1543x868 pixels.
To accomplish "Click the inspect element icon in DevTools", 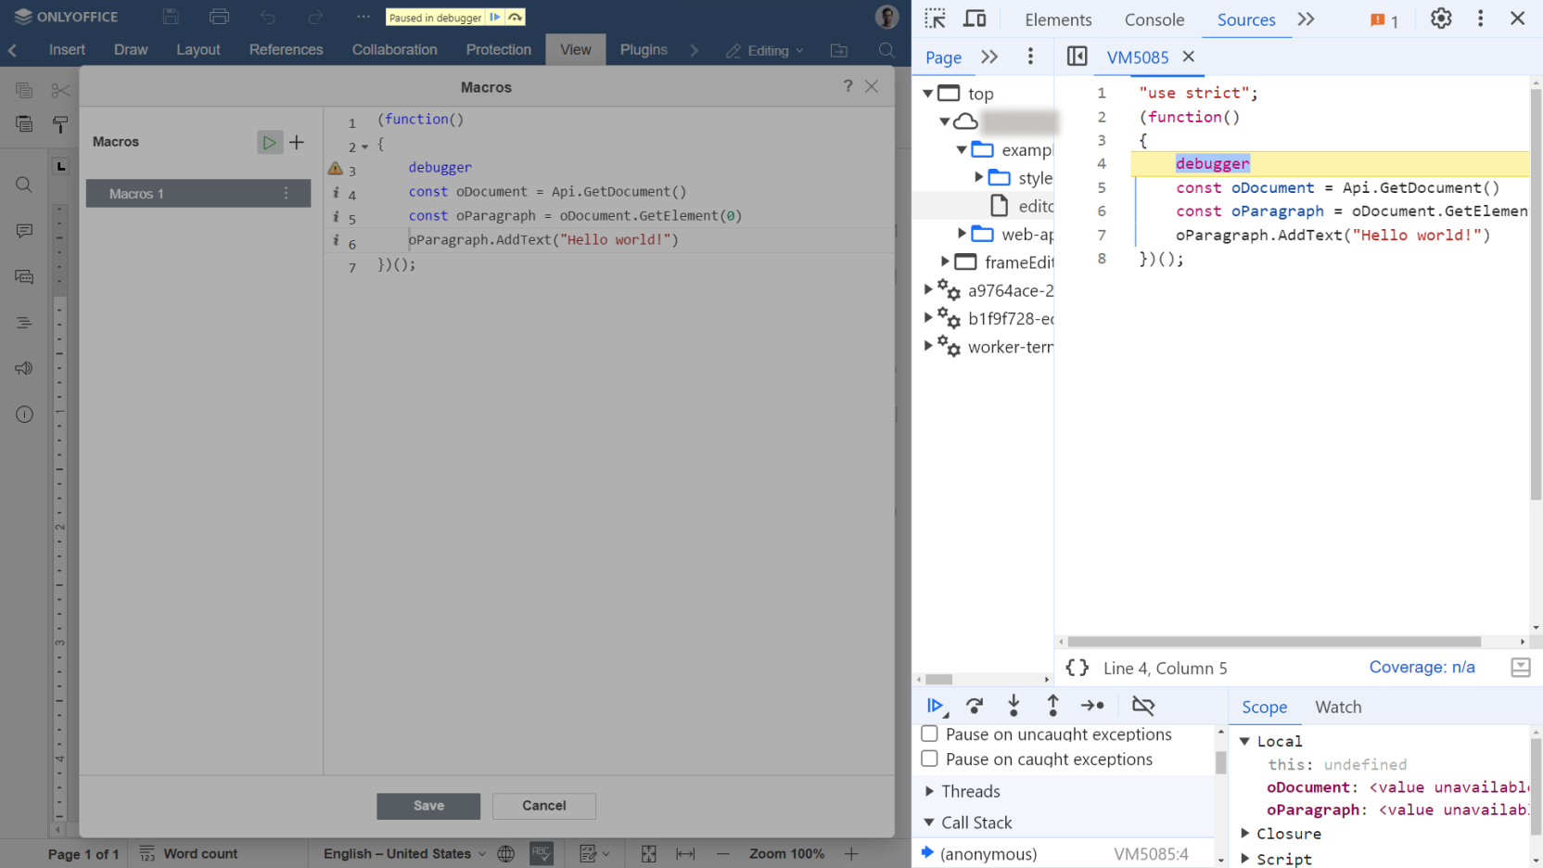I will (x=935, y=19).
